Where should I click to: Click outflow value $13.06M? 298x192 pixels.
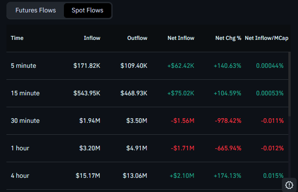(x=135, y=176)
